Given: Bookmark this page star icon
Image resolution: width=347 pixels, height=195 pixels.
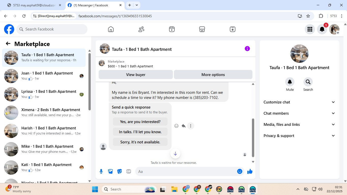Looking at the screenshot, I should (x=308, y=16).
